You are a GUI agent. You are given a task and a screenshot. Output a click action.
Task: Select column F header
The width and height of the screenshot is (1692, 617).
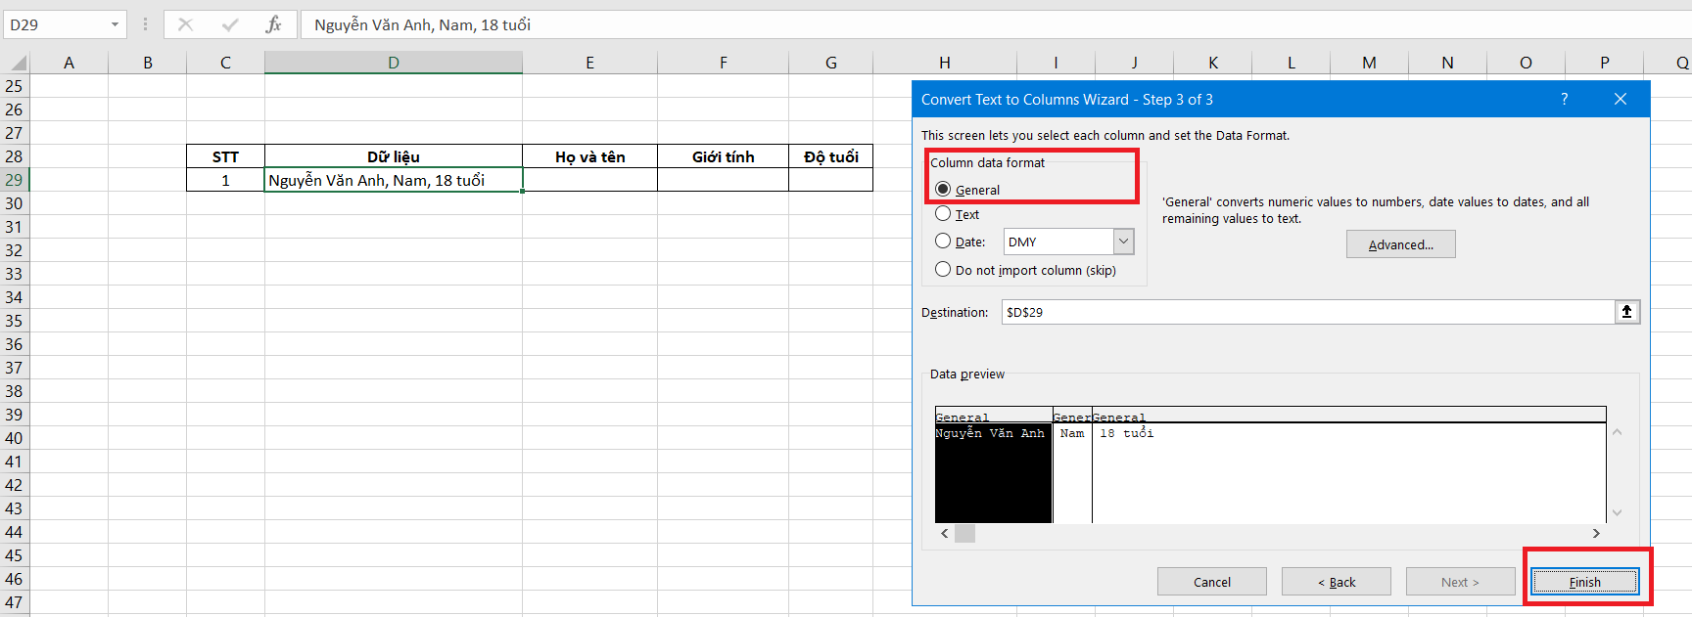[723, 63]
